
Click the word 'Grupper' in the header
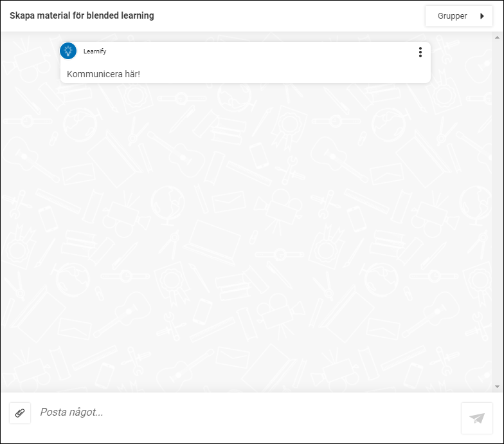(452, 16)
